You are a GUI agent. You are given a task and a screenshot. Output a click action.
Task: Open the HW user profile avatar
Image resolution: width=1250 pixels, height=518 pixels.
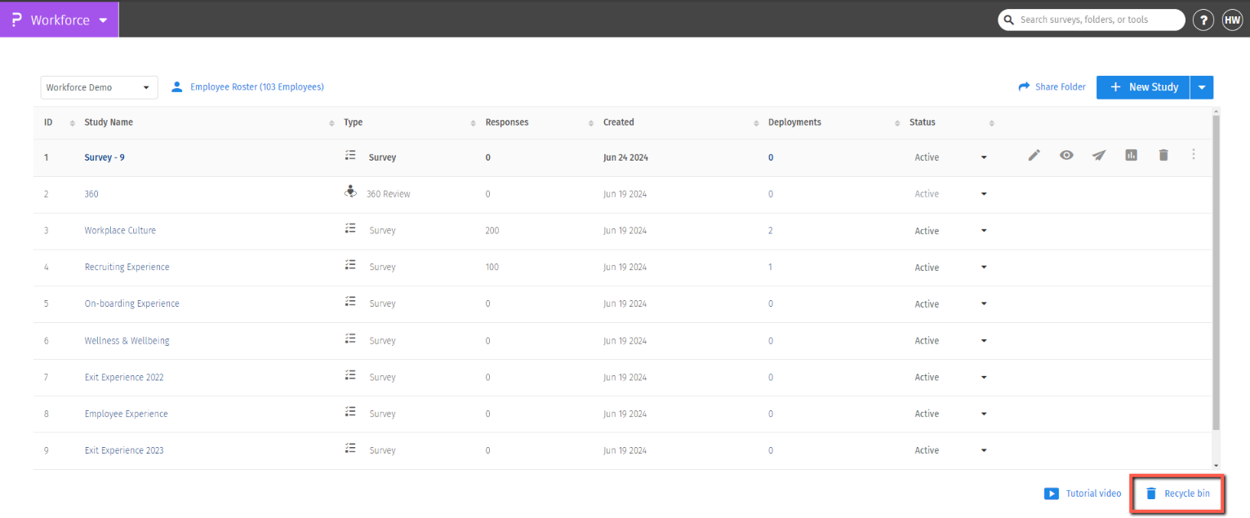[x=1232, y=20]
